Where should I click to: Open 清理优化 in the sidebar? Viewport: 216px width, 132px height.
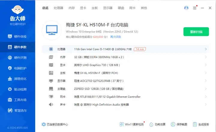[17, 79]
